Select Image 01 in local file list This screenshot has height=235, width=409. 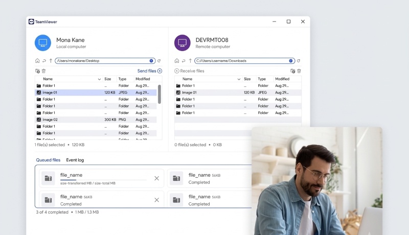pyautogui.click(x=96, y=92)
